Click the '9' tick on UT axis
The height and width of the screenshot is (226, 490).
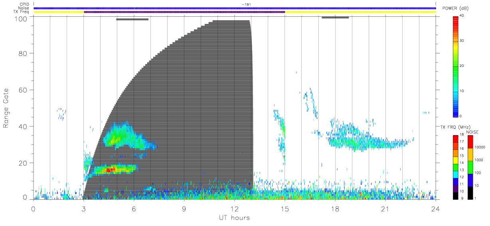tap(184, 208)
